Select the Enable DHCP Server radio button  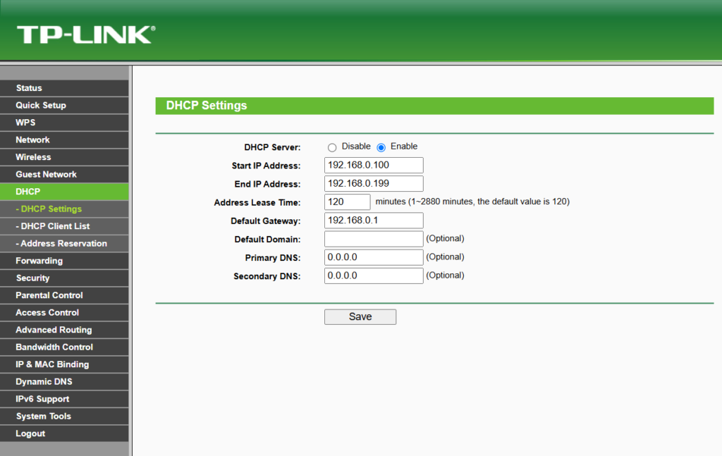click(381, 148)
